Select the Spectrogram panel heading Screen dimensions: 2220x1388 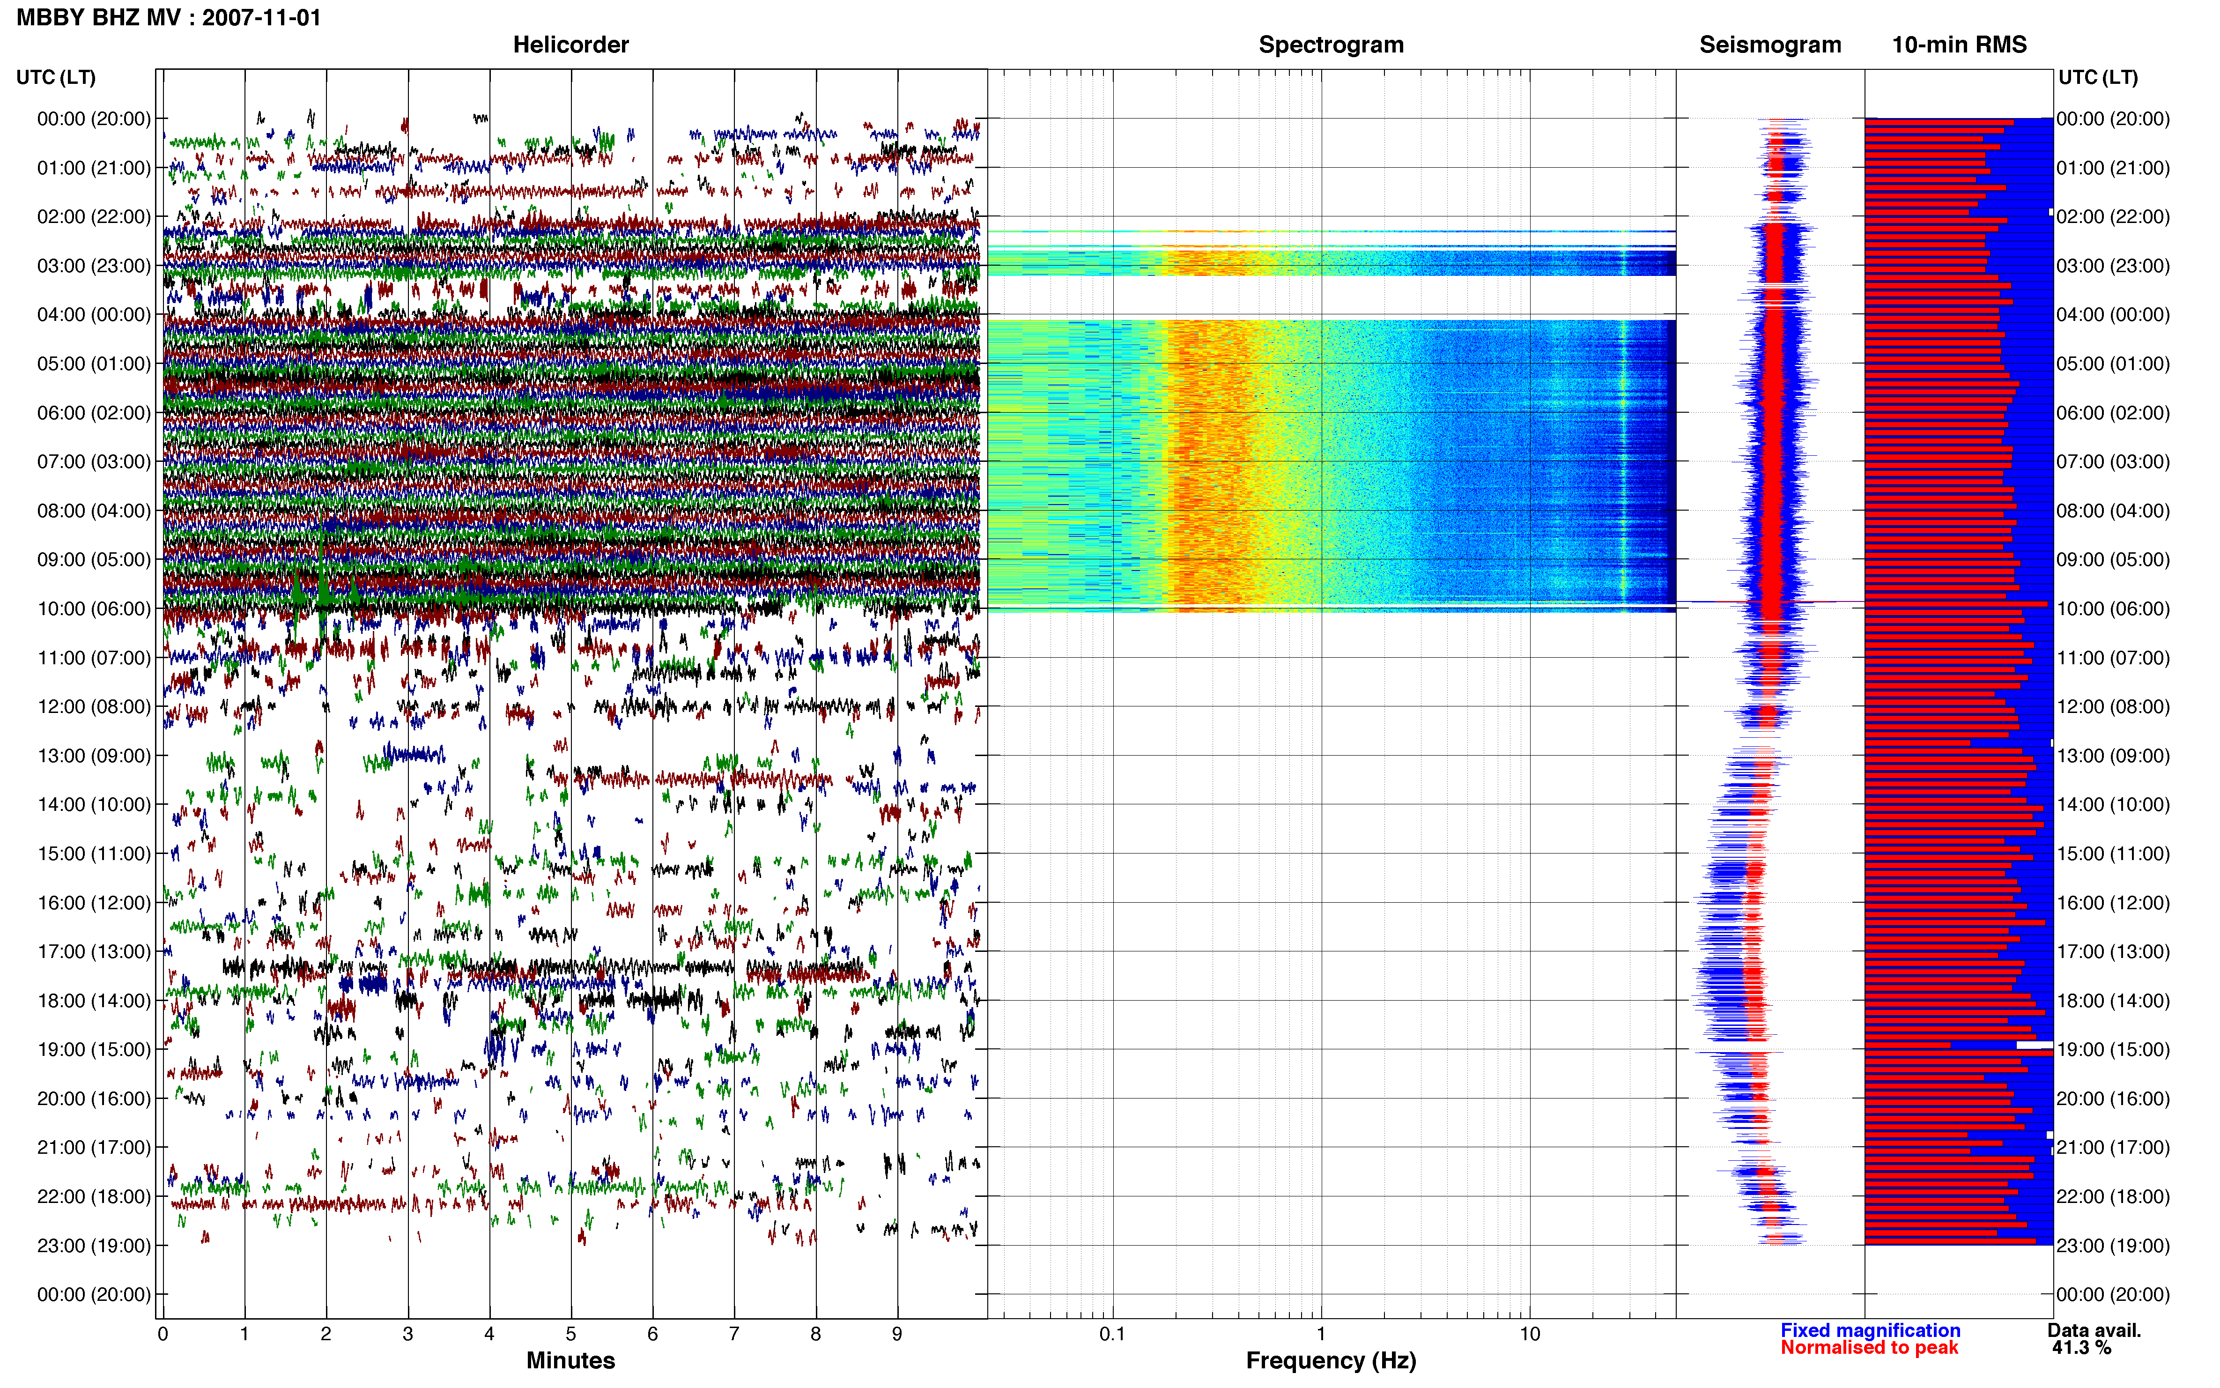1331,45
